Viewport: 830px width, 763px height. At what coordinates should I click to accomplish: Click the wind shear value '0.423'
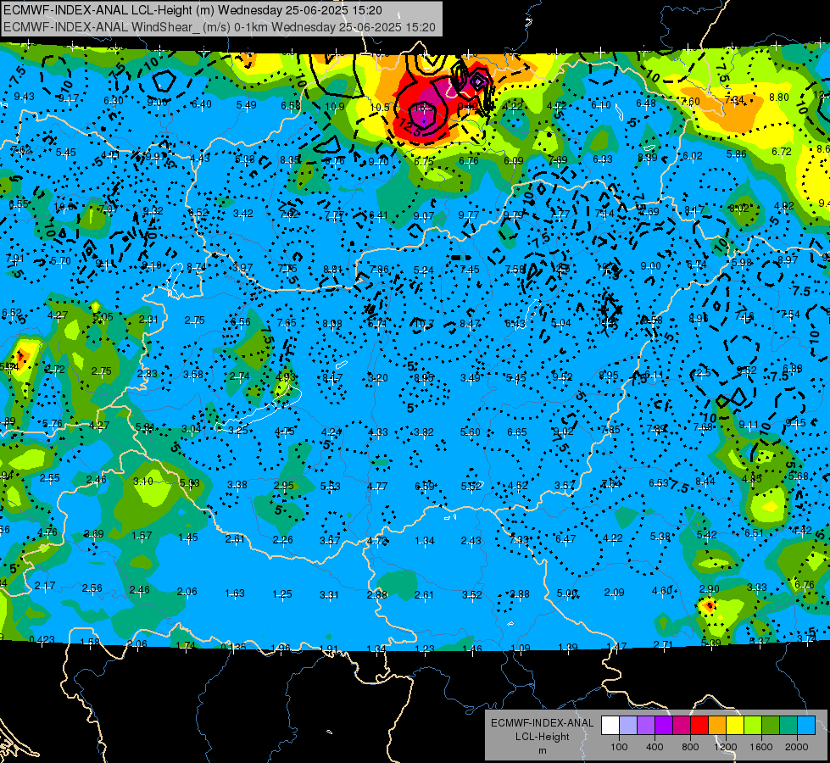point(42,639)
